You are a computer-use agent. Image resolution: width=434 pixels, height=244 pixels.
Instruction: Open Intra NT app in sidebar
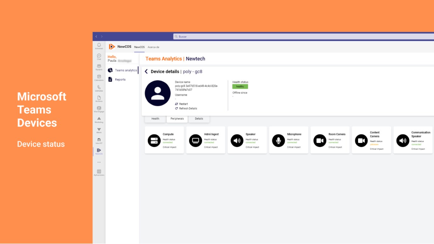click(x=99, y=141)
